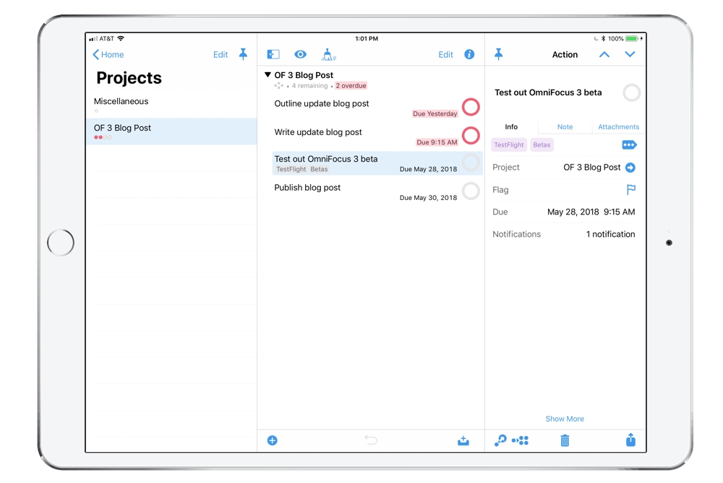723x483 pixels.
Task: Click OF 3 Blog Post project header in outline
Action: click(x=304, y=75)
